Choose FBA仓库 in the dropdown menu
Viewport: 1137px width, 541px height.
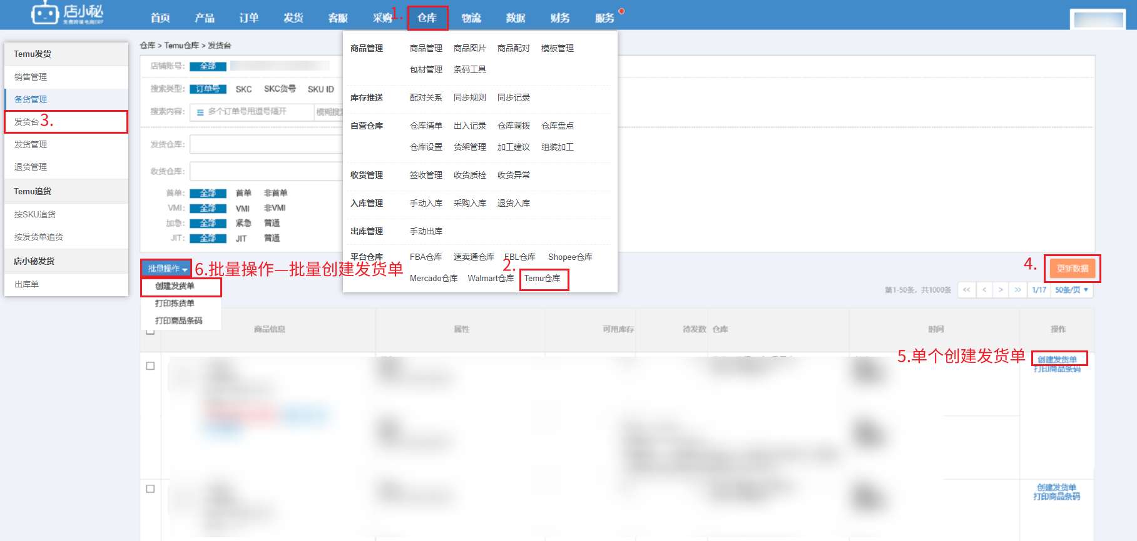(x=426, y=257)
